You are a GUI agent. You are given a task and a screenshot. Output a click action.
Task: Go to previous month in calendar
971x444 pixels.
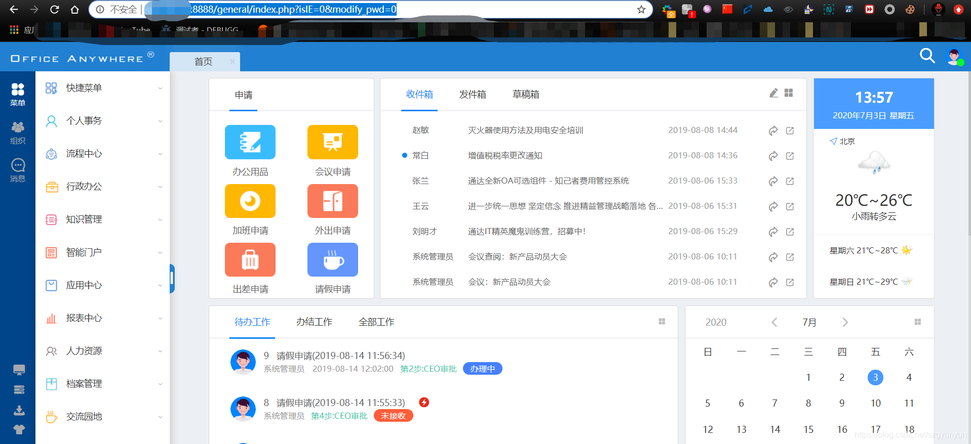[x=774, y=322]
